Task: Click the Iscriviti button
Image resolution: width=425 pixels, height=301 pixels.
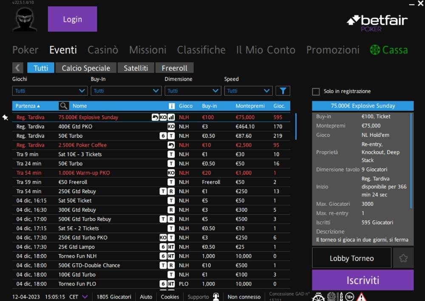Action: point(363,280)
